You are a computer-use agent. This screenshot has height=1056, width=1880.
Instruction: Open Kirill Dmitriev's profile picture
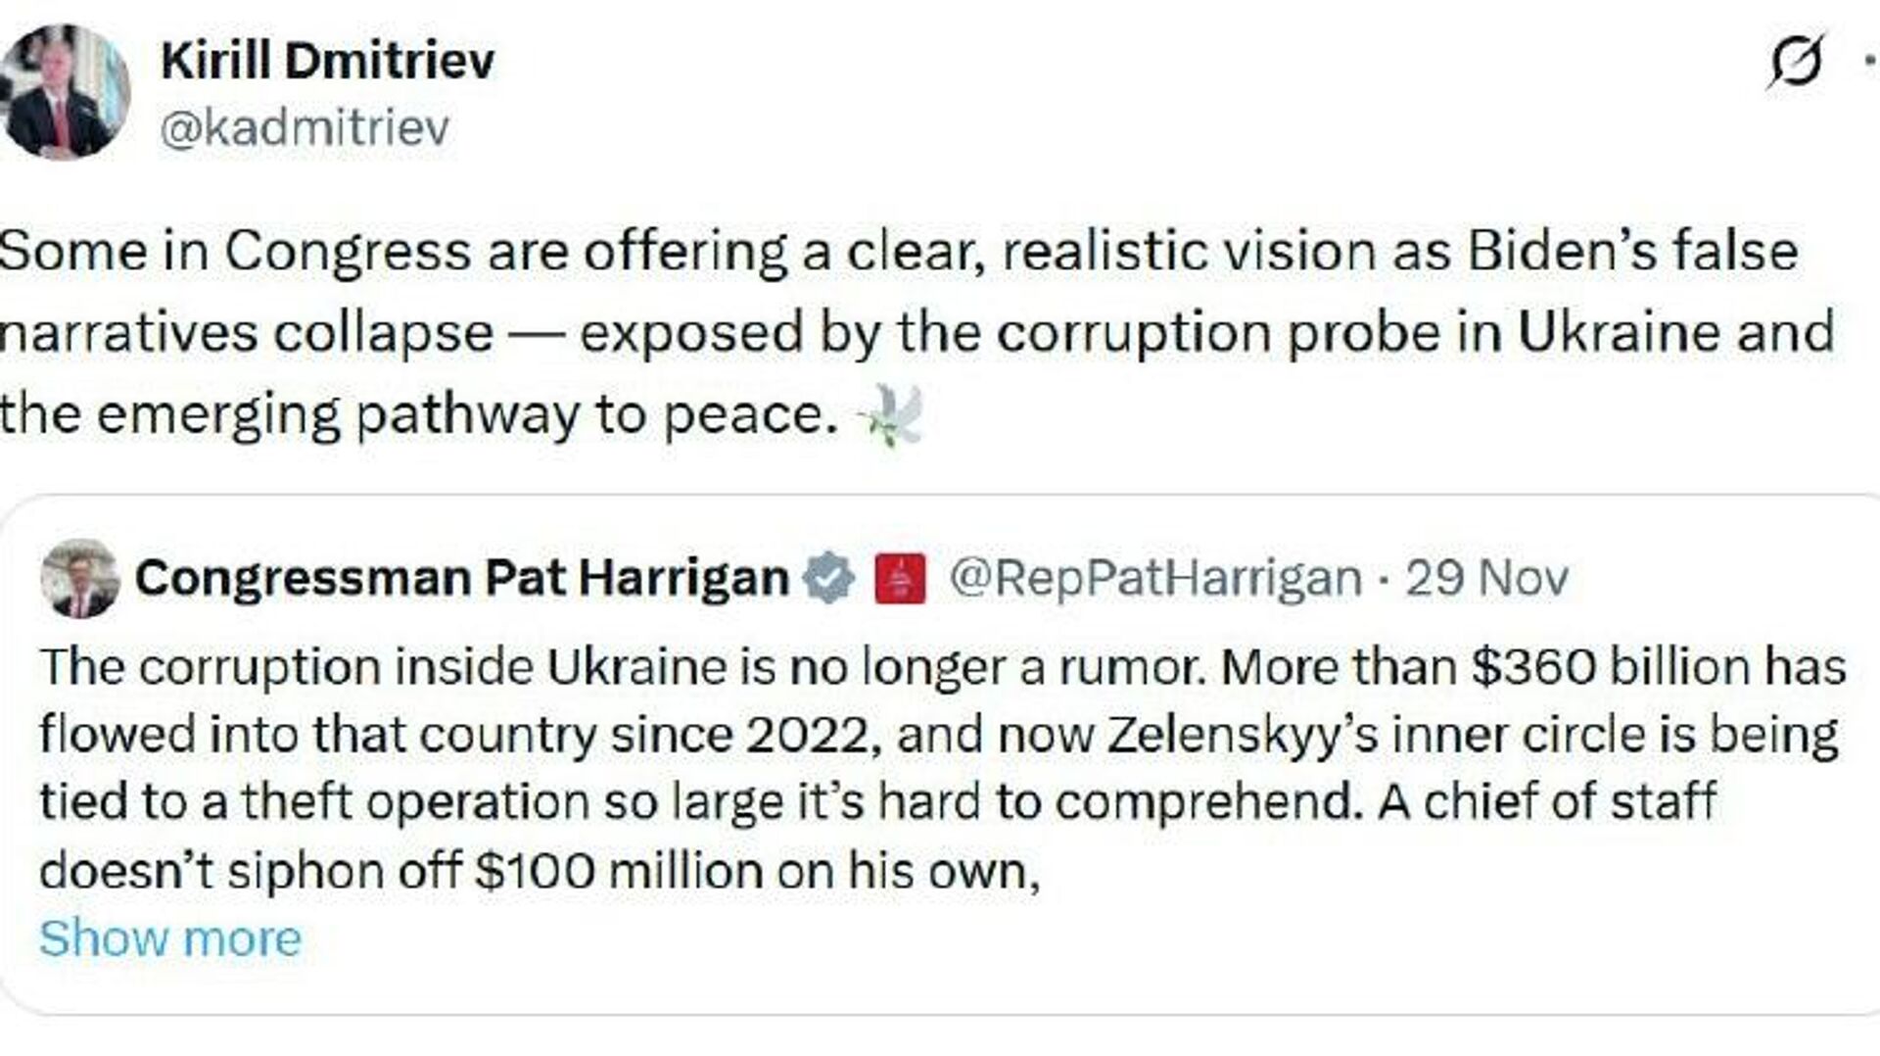[65, 93]
